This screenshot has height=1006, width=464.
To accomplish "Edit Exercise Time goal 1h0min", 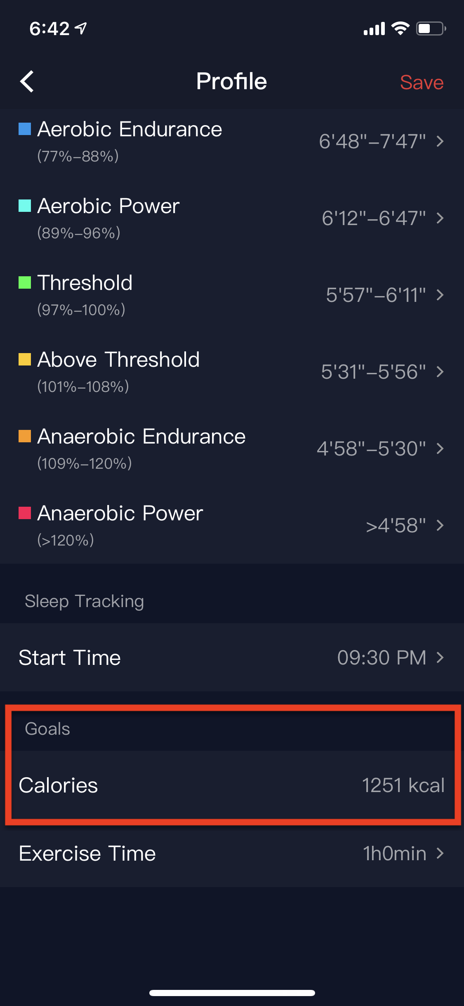I will [x=232, y=853].
